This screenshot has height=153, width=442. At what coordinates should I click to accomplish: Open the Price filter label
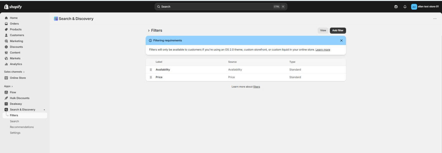(x=159, y=77)
